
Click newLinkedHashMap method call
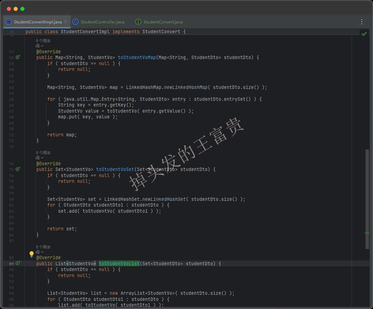coord(186,88)
